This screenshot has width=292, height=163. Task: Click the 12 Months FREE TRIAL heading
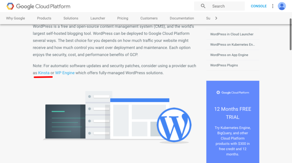[233, 113]
